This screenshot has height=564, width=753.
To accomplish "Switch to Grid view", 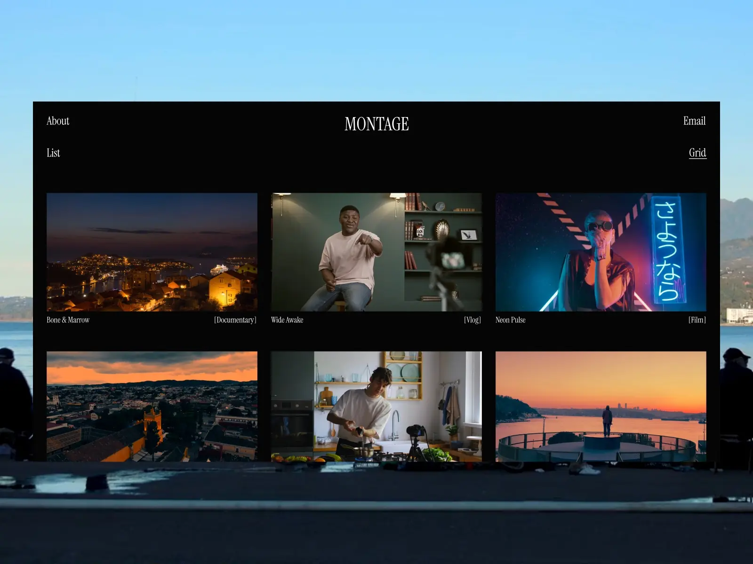I will (697, 153).
